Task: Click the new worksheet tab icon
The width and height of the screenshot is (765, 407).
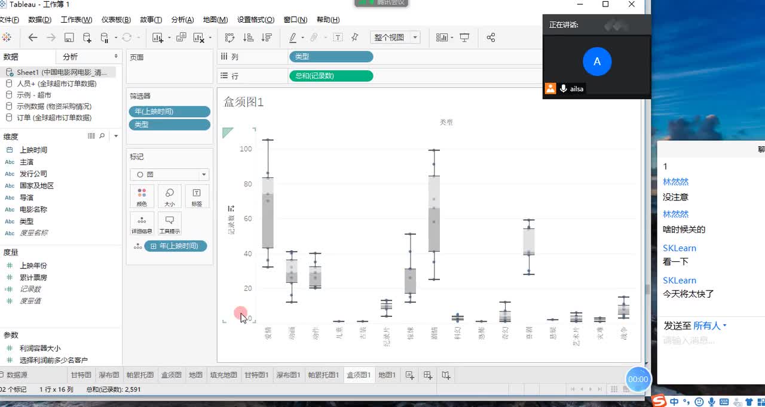Action: pos(409,375)
